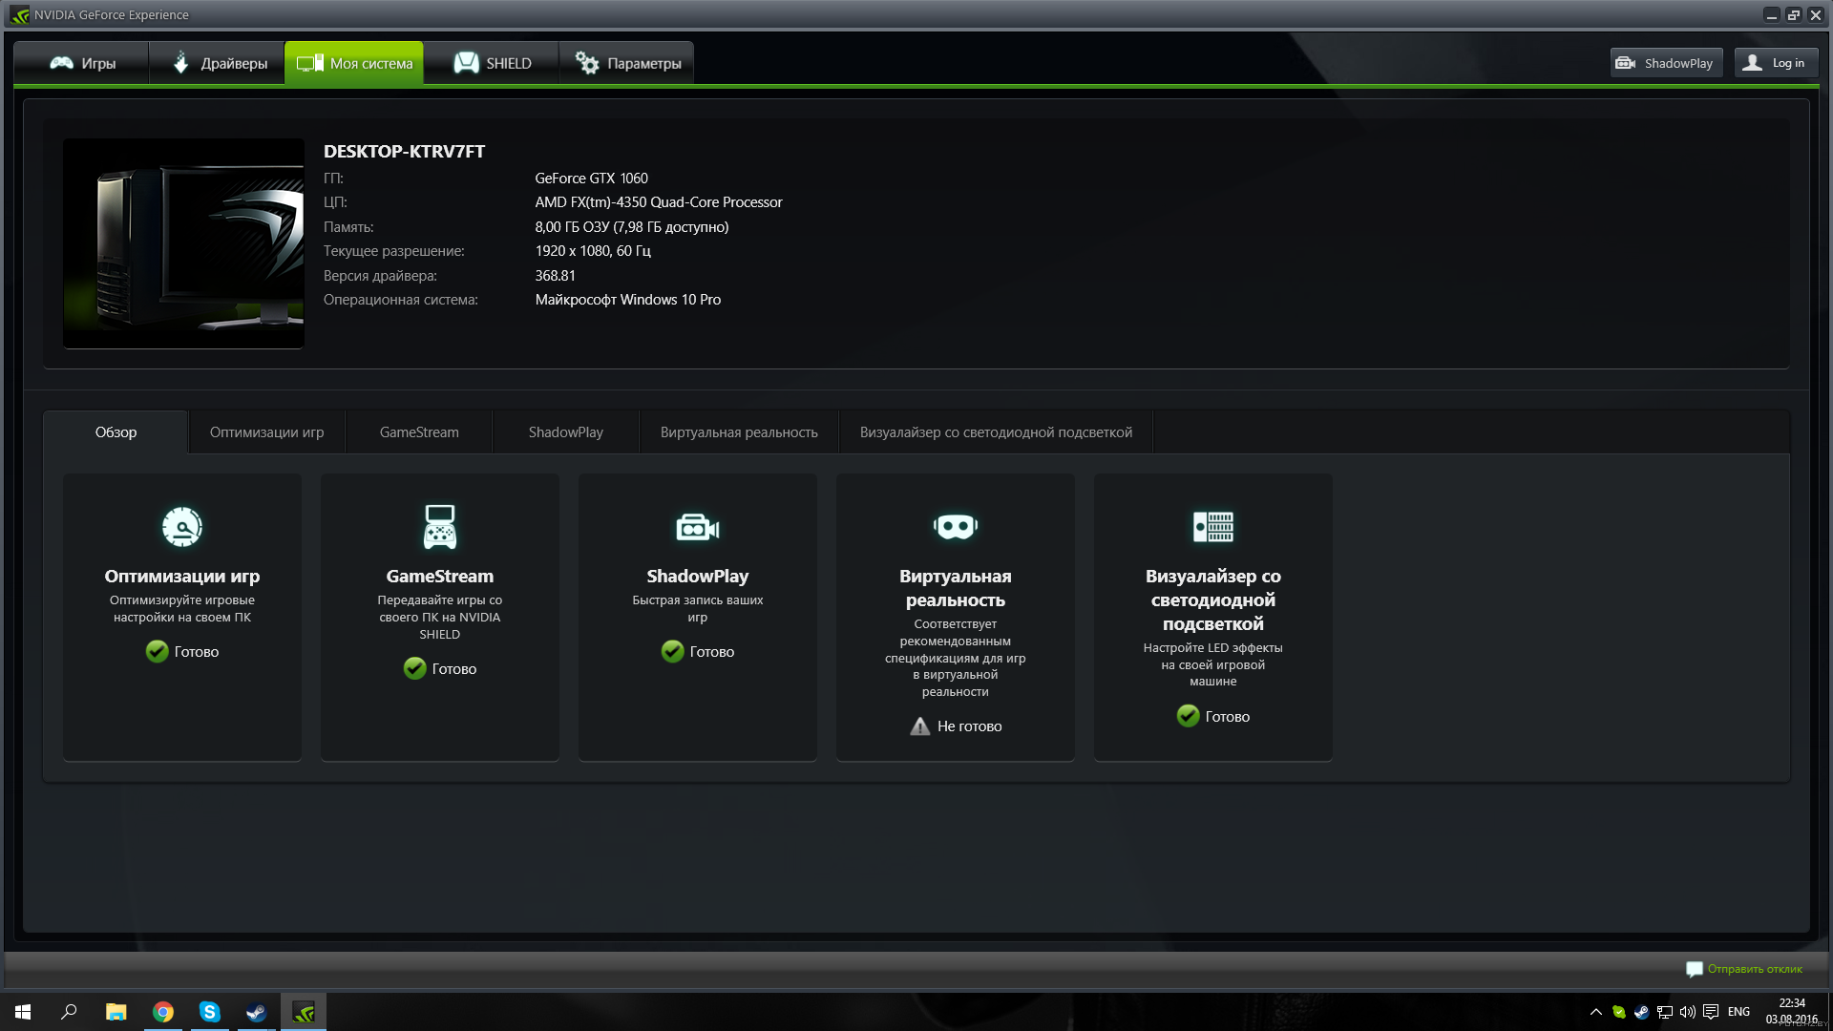This screenshot has height=1031, width=1833.
Task: Switch to the Драйверы tab
Action: 218,63
